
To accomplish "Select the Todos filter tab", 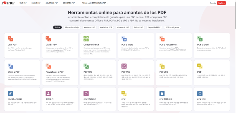I will point(57,27).
